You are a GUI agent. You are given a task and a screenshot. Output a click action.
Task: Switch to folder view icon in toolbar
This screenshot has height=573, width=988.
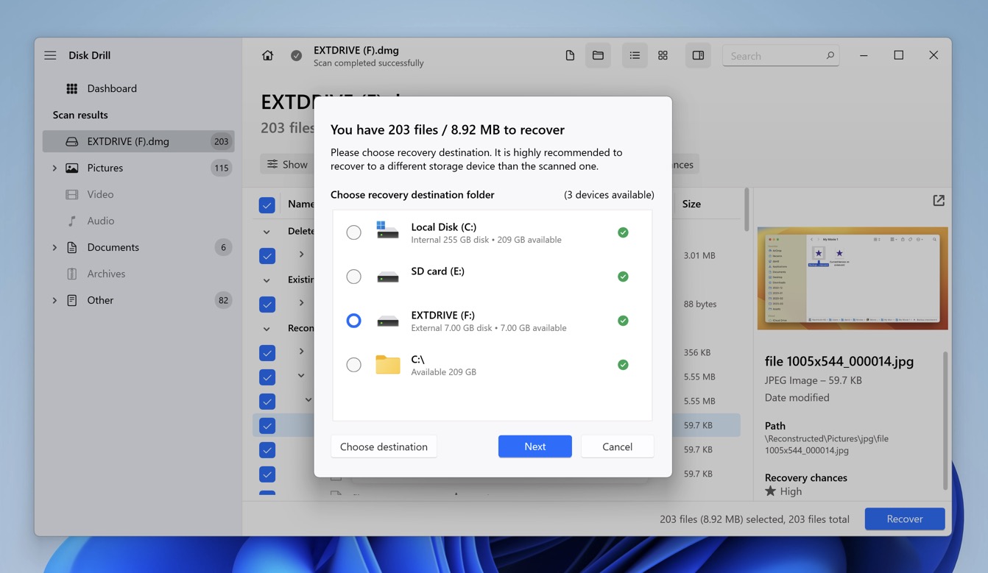click(598, 55)
